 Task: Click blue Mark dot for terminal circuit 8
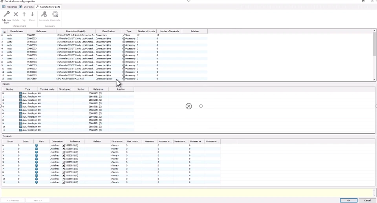[36, 172]
